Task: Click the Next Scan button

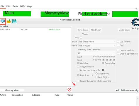Action: [x=96, y=30]
